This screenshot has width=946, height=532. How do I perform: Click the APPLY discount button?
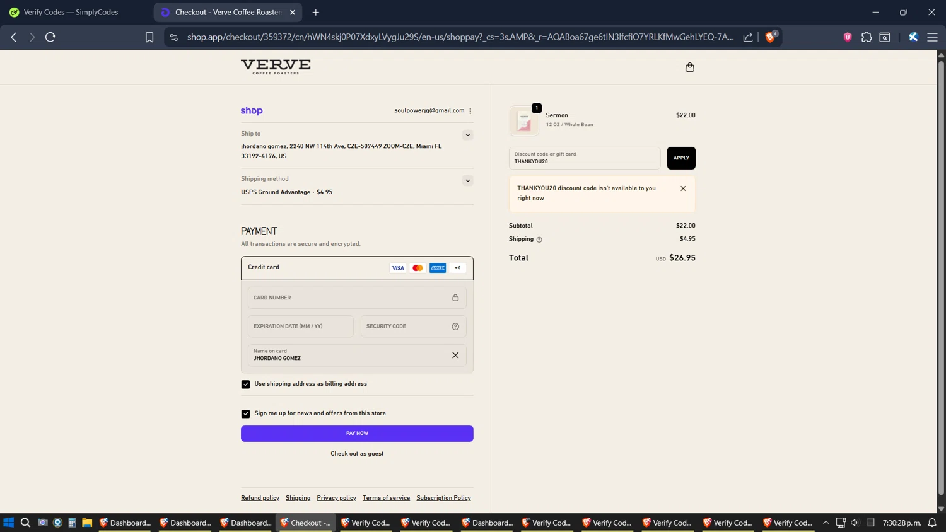click(681, 158)
